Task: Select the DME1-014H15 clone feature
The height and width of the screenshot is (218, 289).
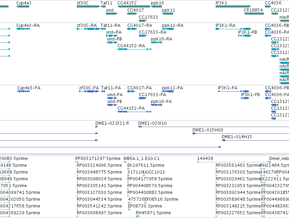Action: pyautogui.click(x=255, y=140)
